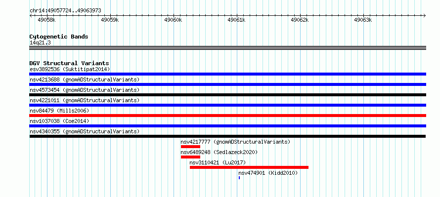Select the red bar beneath nsv84479

coord(227,116)
